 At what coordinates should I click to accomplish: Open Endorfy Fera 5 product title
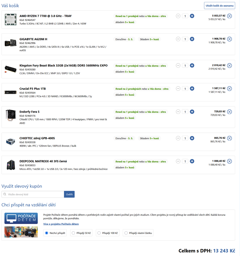(x=29, y=112)
